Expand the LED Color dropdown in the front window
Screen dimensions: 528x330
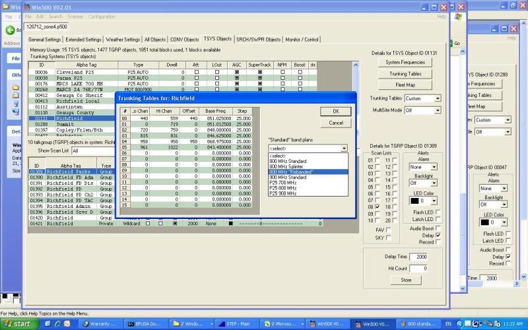pyautogui.click(x=434, y=201)
